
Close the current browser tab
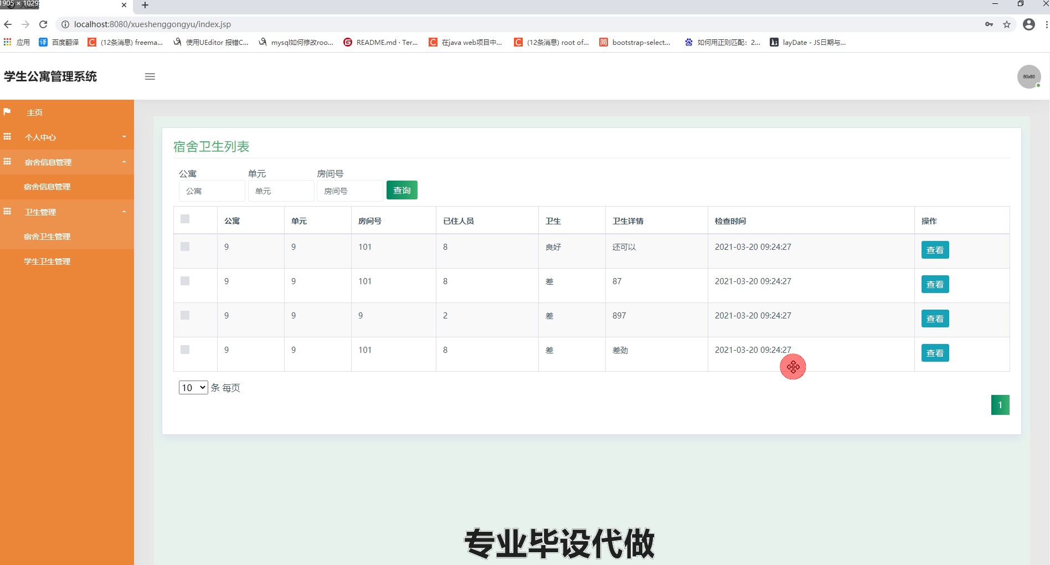(124, 5)
